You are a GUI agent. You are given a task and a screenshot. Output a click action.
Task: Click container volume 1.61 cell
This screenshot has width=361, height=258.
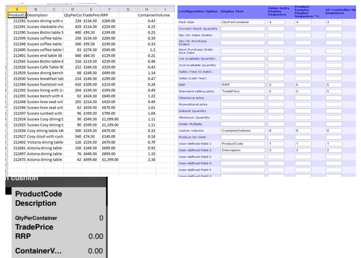147,108
